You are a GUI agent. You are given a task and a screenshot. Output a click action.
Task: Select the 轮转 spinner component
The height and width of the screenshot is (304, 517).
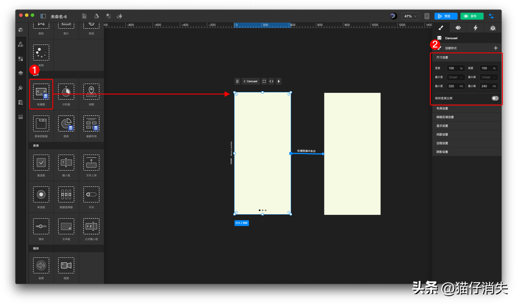[41, 55]
